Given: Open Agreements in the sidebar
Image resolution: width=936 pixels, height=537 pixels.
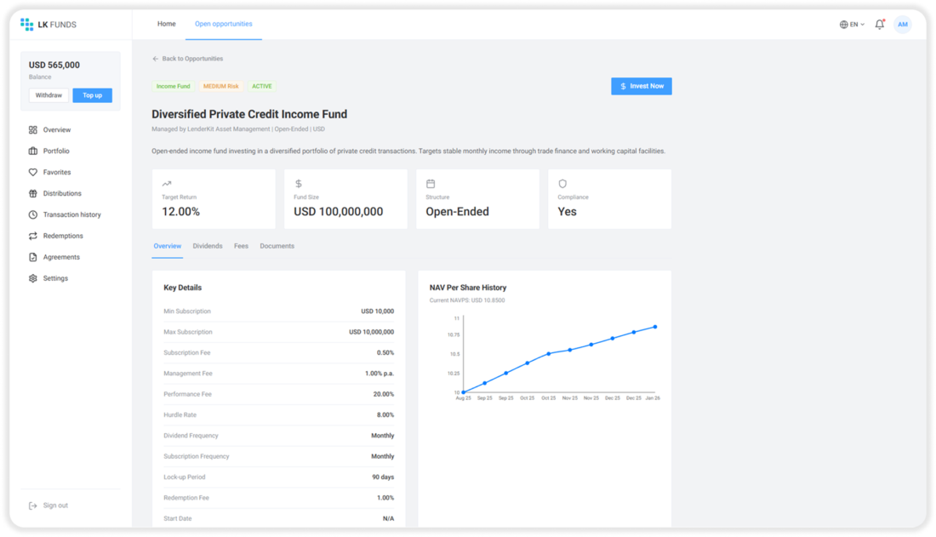Looking at the screenshot, I should 61,257.
